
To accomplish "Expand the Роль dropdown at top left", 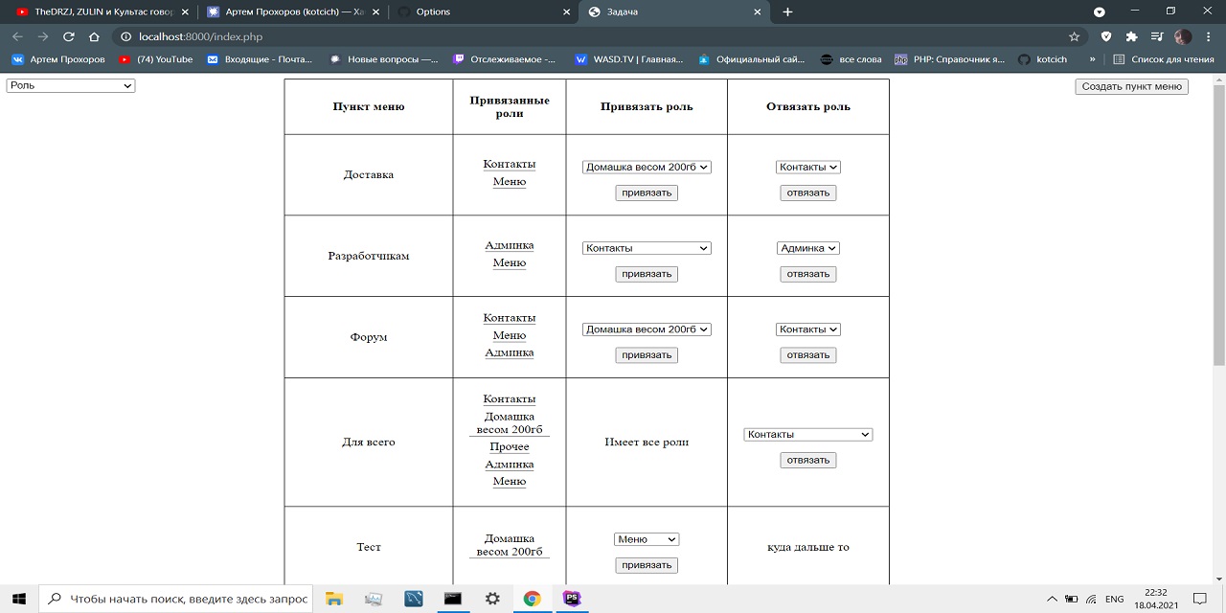I will tap(71, 86).
